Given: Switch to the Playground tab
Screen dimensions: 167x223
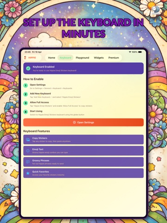Looking at the screenshot, I should point(83,58).
